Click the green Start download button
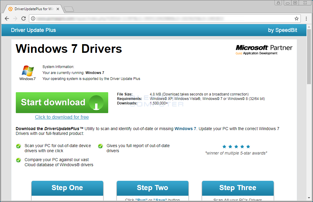The image size is (313, 202). [62, 103]
